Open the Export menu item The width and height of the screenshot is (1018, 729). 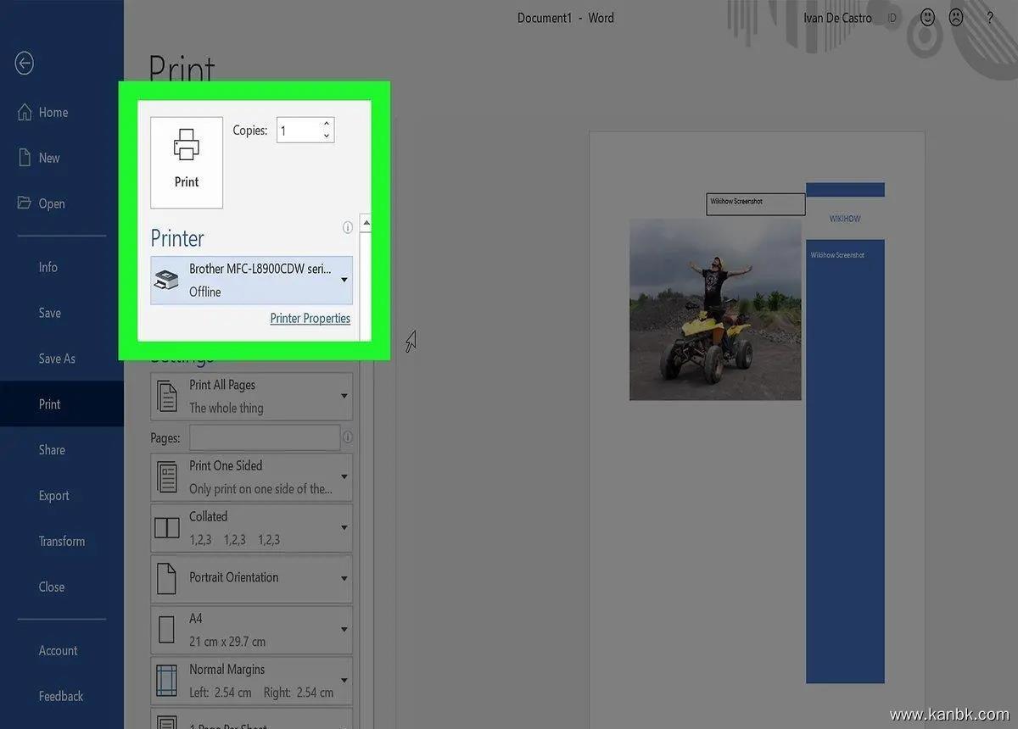point(54,496)
